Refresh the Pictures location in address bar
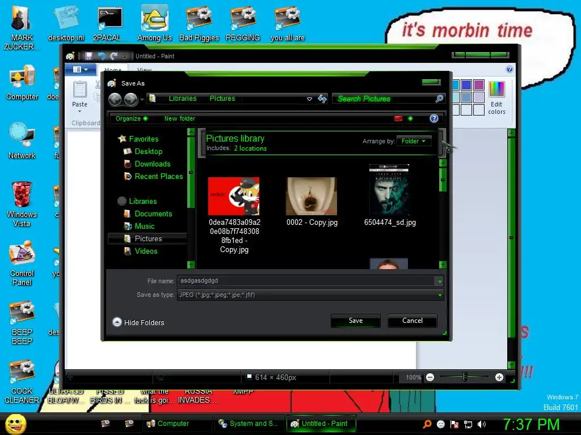The image size is (581, 435). (x=322, y=99)
